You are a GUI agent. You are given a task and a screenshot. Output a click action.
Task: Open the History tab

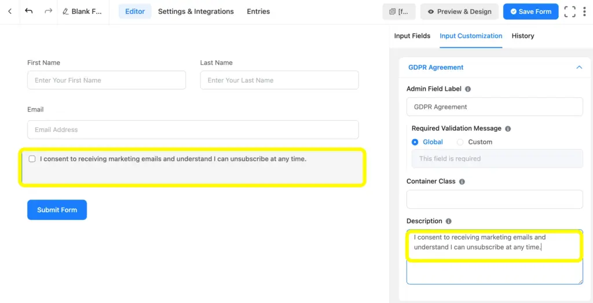(x=523, y=36)
